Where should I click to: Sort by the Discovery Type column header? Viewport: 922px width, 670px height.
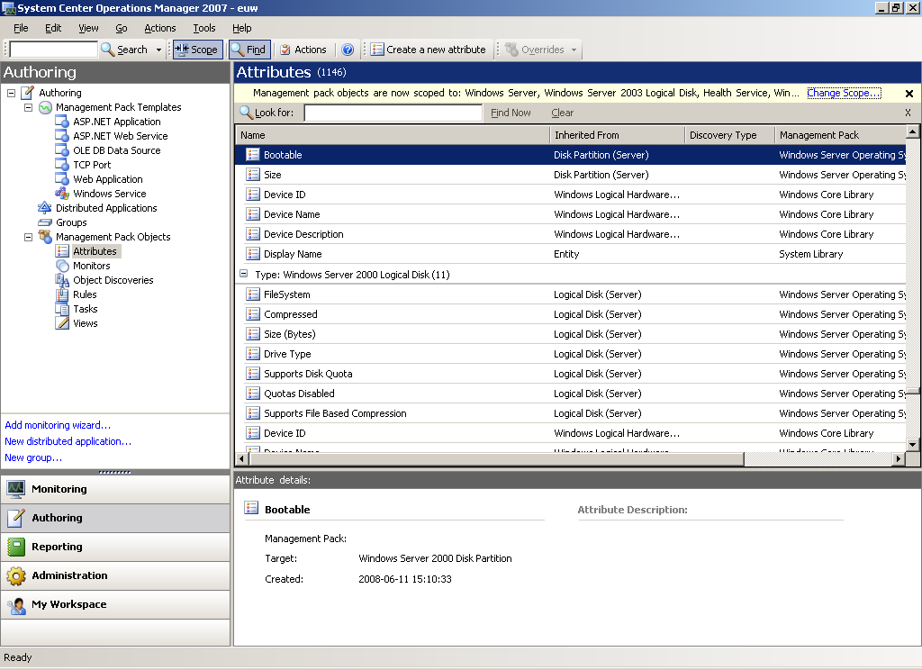pyautogui.click(x=729, y=135)
